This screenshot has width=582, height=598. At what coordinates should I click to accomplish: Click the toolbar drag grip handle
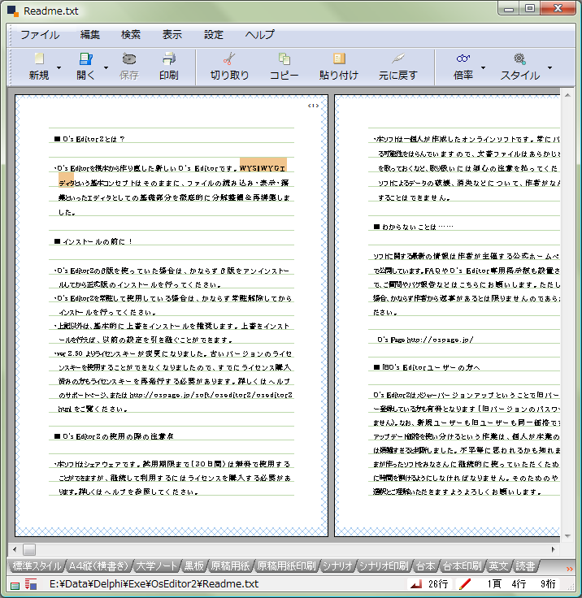[x=11, y=67]
